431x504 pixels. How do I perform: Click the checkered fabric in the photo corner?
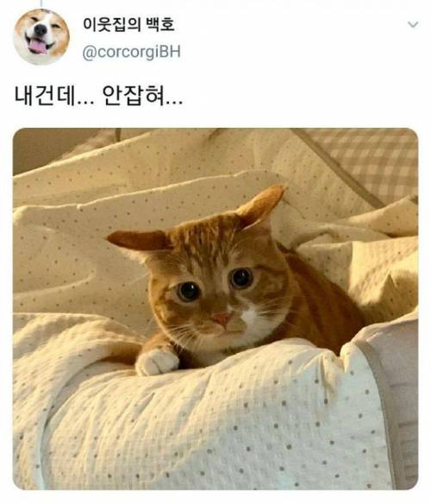[x=369, y=161]
